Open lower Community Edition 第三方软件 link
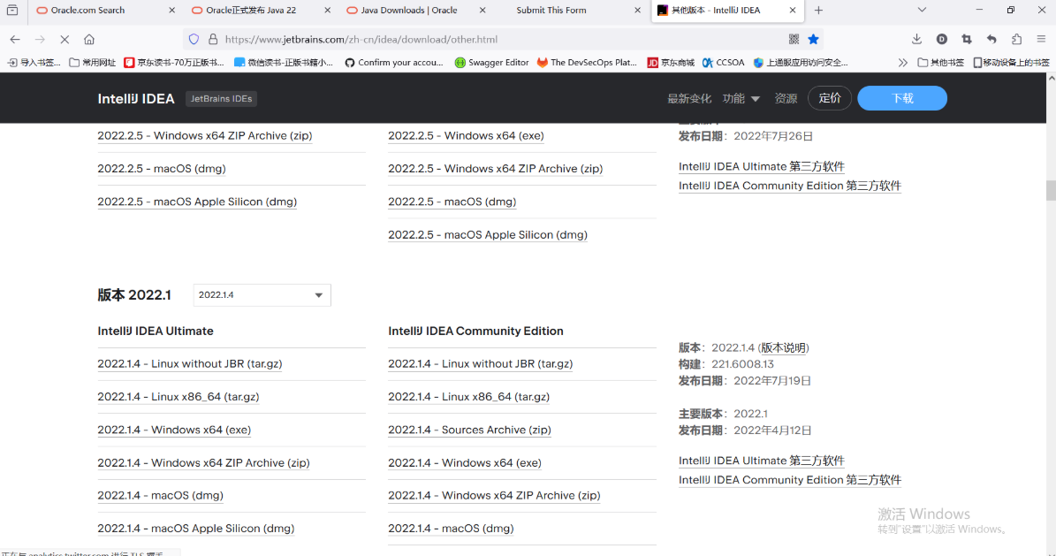The width and height of the screenshot is (1056, 556). tap(790, 480)
